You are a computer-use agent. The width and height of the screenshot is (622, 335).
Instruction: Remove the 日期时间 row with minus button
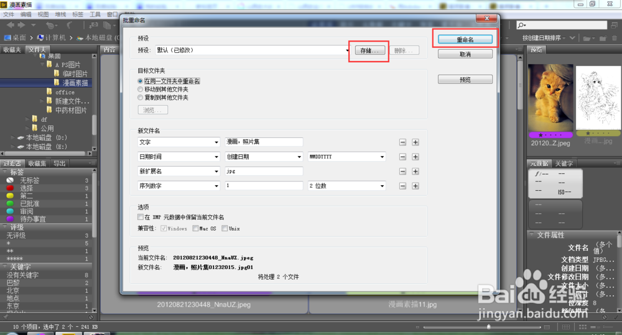[x=402, y=157]
